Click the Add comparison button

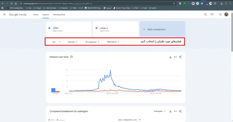coord(162,29)
